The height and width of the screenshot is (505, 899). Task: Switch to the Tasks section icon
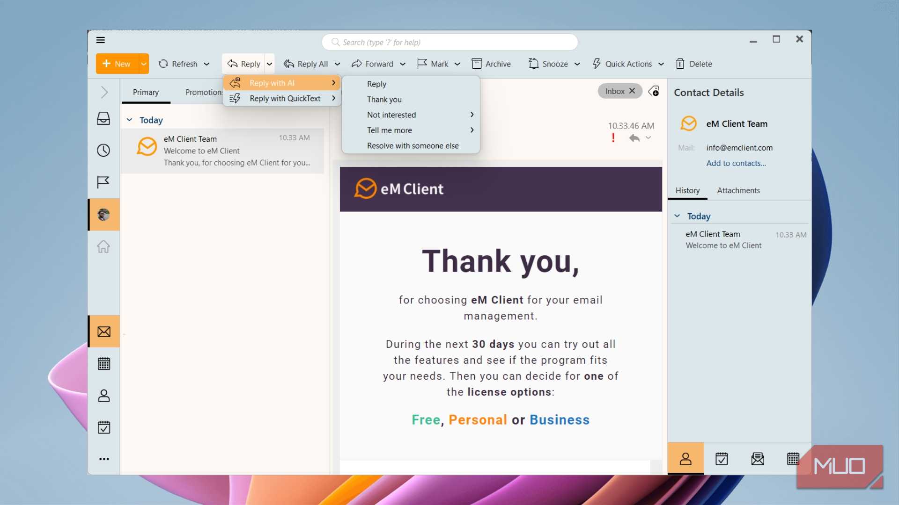pyautogui.click(x=104, y=427)
